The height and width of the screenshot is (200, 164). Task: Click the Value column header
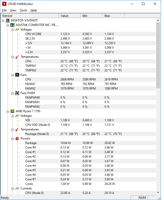[70, 16]
